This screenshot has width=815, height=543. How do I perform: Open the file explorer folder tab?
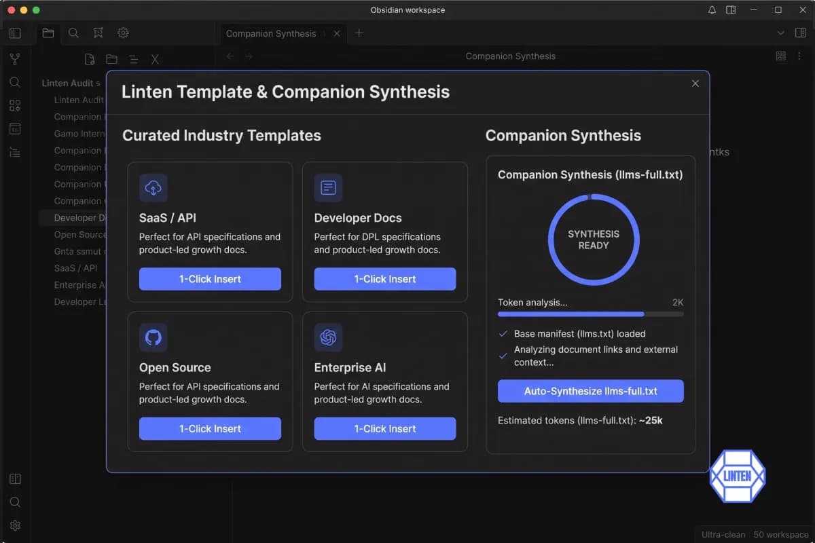[48, 33]
